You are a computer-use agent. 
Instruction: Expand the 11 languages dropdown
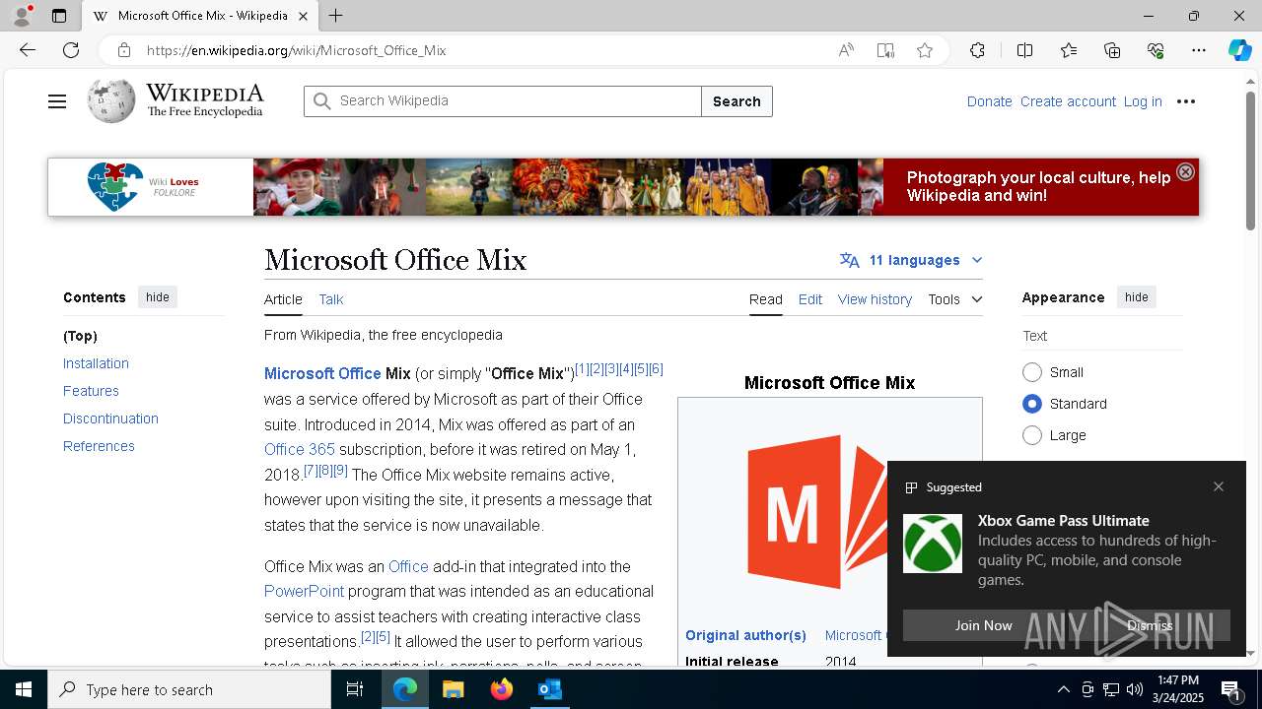(911, 260)
